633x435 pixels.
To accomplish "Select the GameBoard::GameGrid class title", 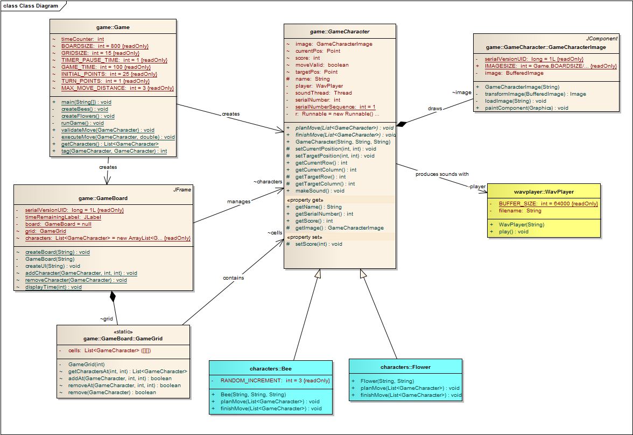I will tap(123, 339).
